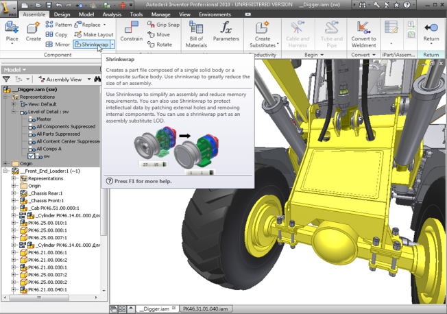The height and width of the screenshot is (314, 447).
Task: Open the View ribbon tab
Action: [x=184, y=14]
